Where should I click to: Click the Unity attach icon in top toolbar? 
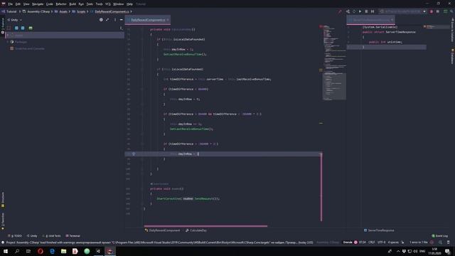348,11
